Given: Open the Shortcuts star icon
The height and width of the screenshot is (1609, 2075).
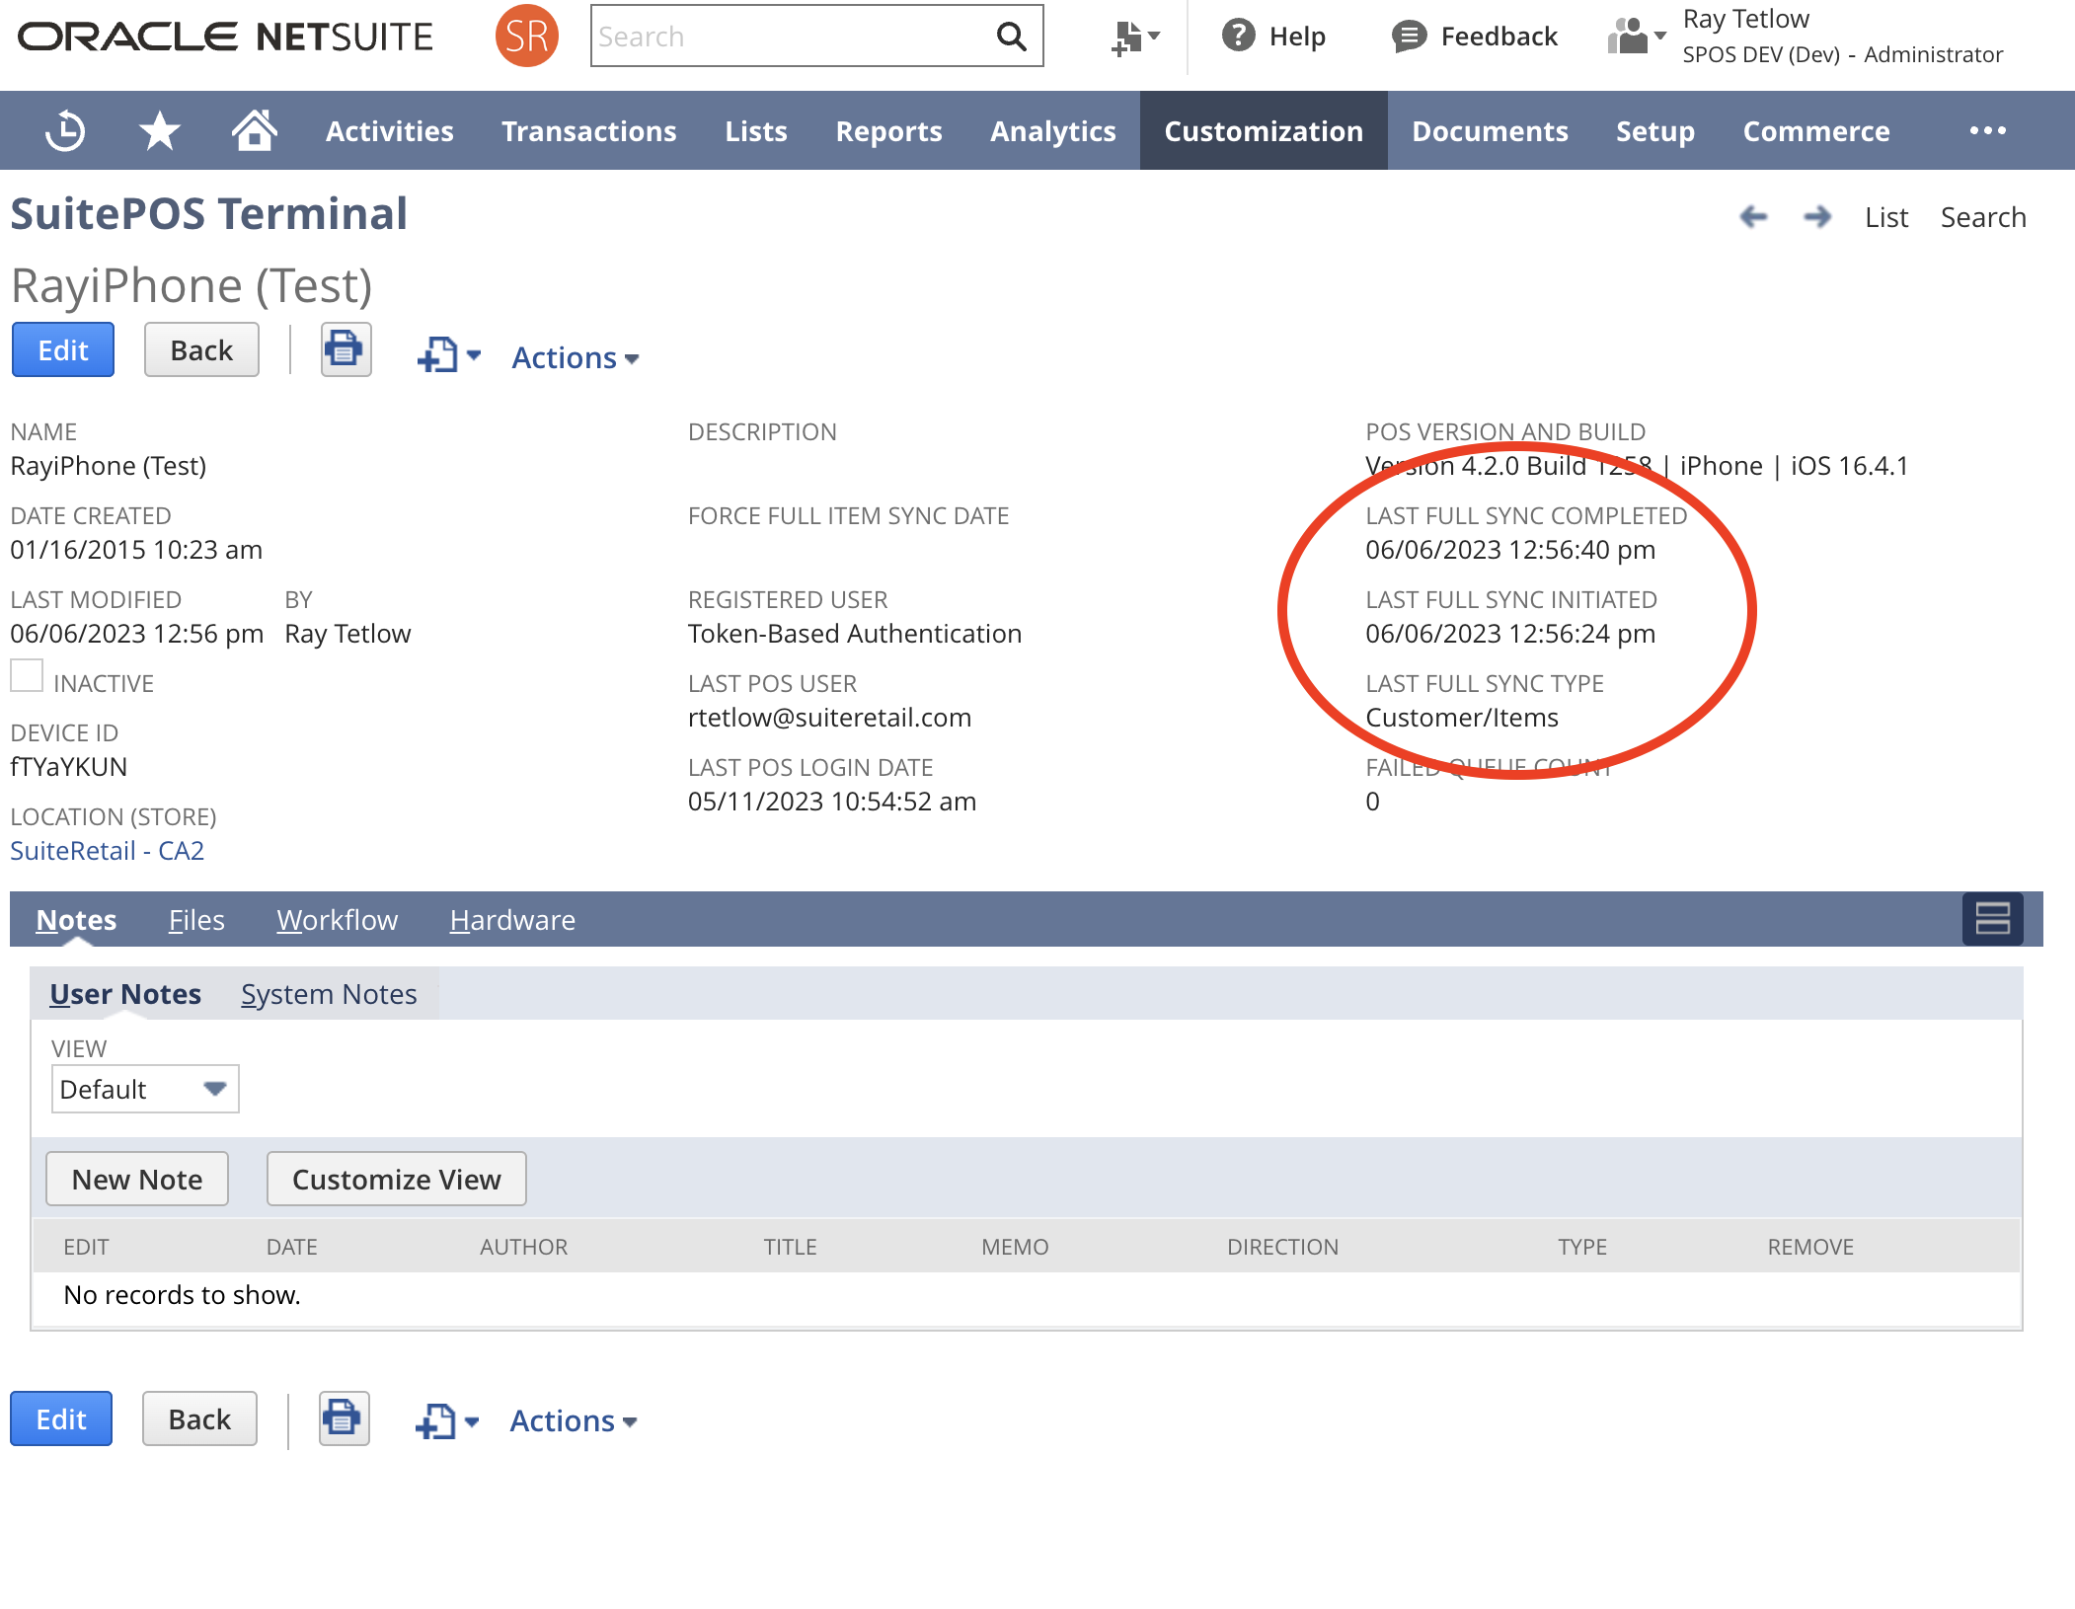Looking at the screenshot, I should [159, 131].
